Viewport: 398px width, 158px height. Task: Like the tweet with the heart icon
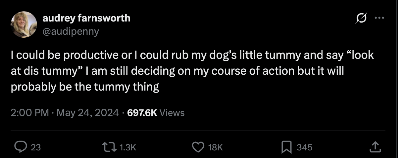pos(198,146)
